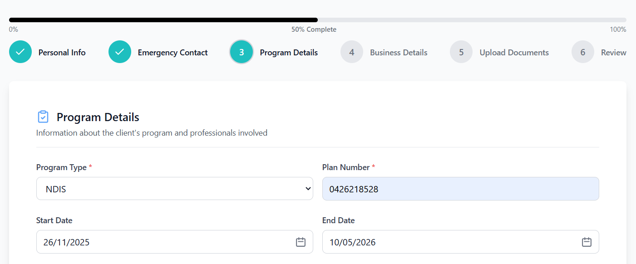The image size is (636, 264).
Task: Open the End Date calendar picker icon
Action: 587,242
